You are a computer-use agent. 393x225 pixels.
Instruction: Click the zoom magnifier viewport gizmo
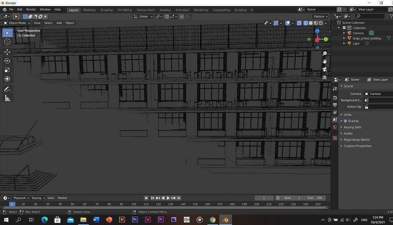[x=325, y=53]
